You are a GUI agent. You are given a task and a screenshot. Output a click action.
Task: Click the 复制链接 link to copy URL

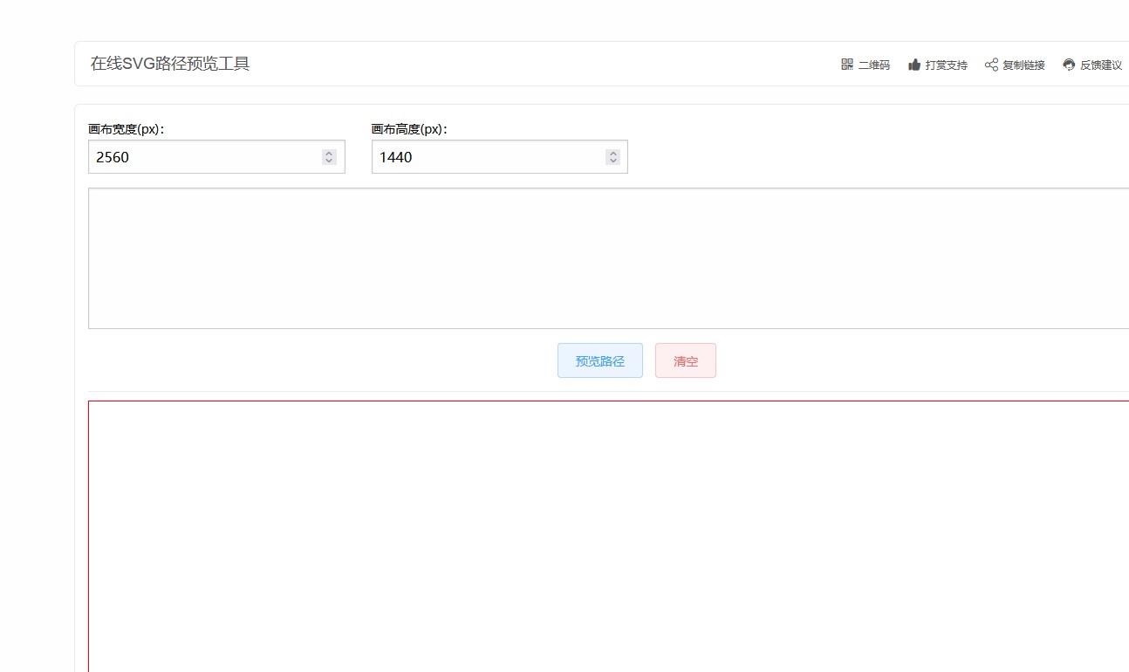coord(1024,65)
